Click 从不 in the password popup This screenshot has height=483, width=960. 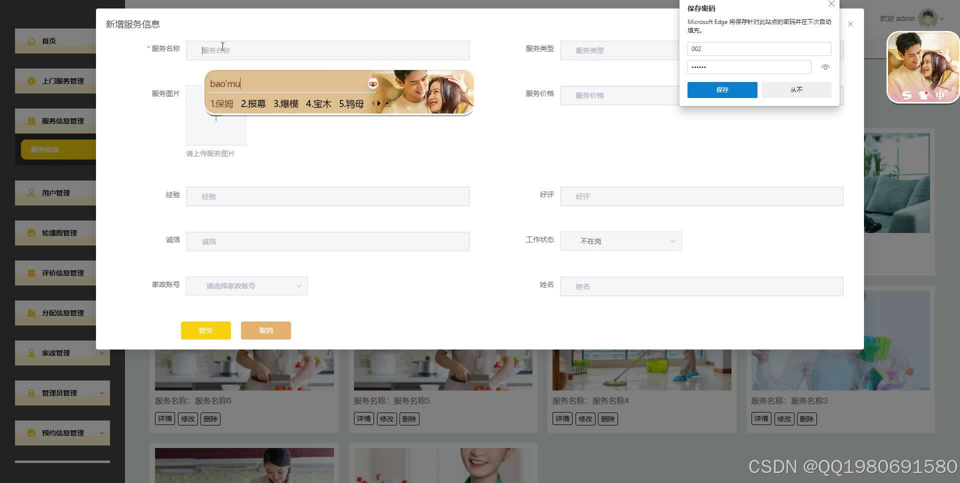[796, 90]
